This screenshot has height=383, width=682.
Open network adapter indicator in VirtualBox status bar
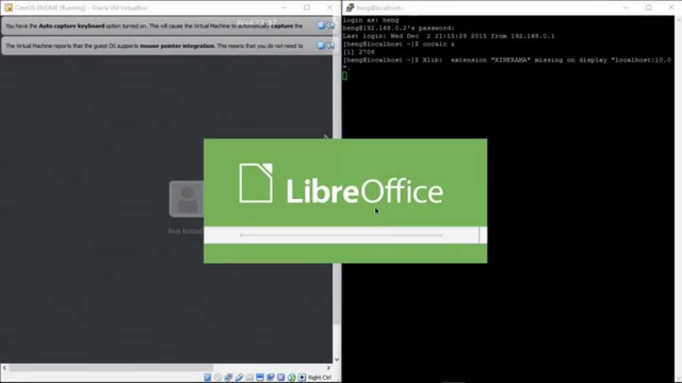[x=229, y=377]
